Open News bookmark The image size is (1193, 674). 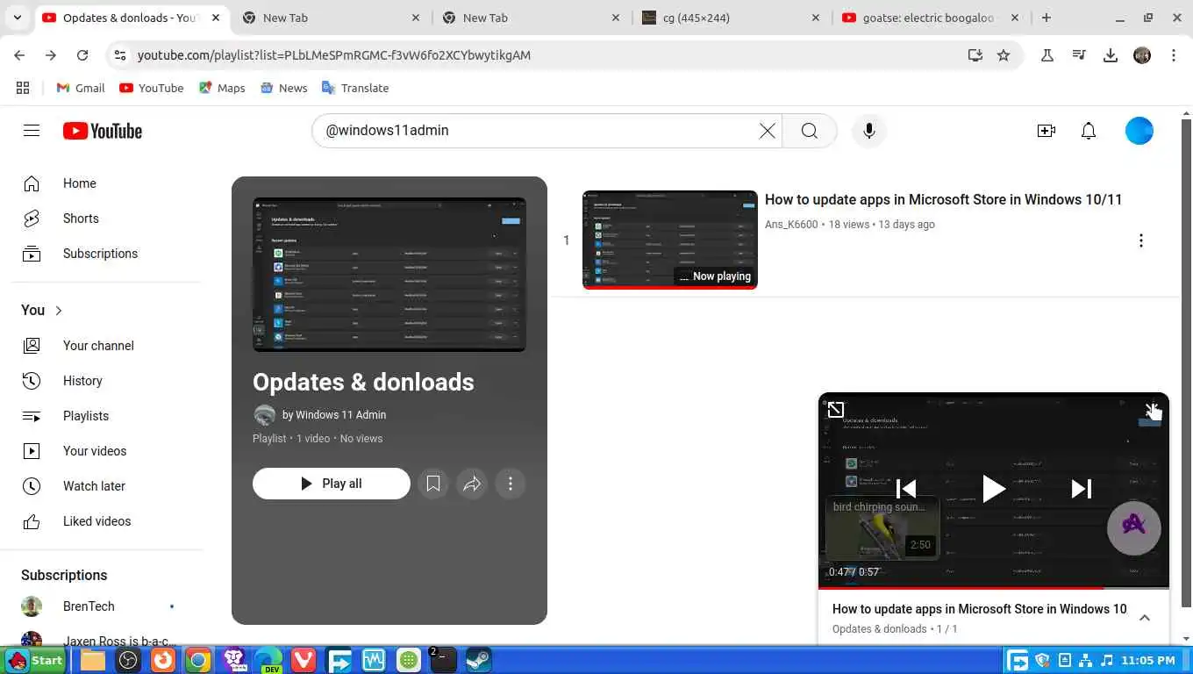click(x=283, y=88)
